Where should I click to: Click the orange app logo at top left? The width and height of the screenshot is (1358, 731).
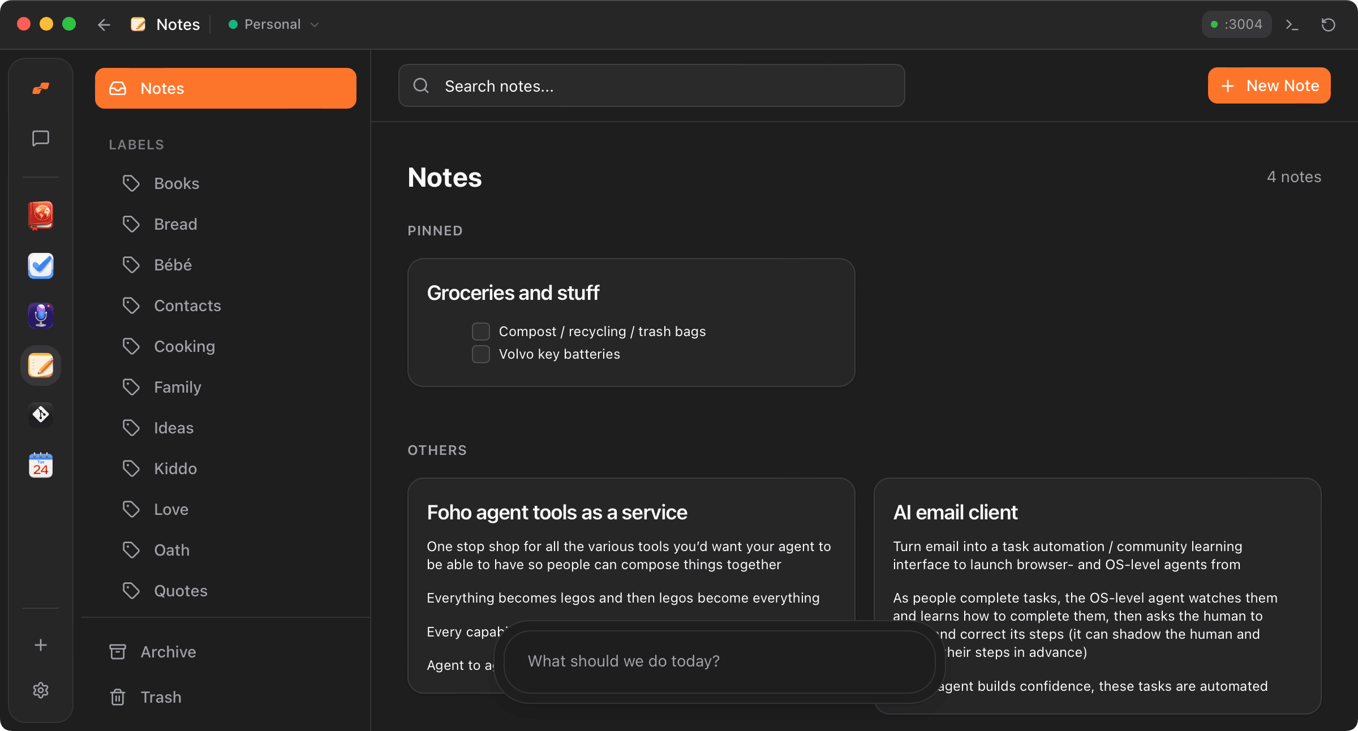click(40, 88)
